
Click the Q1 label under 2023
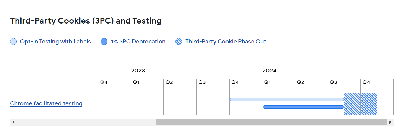(136, 82)
